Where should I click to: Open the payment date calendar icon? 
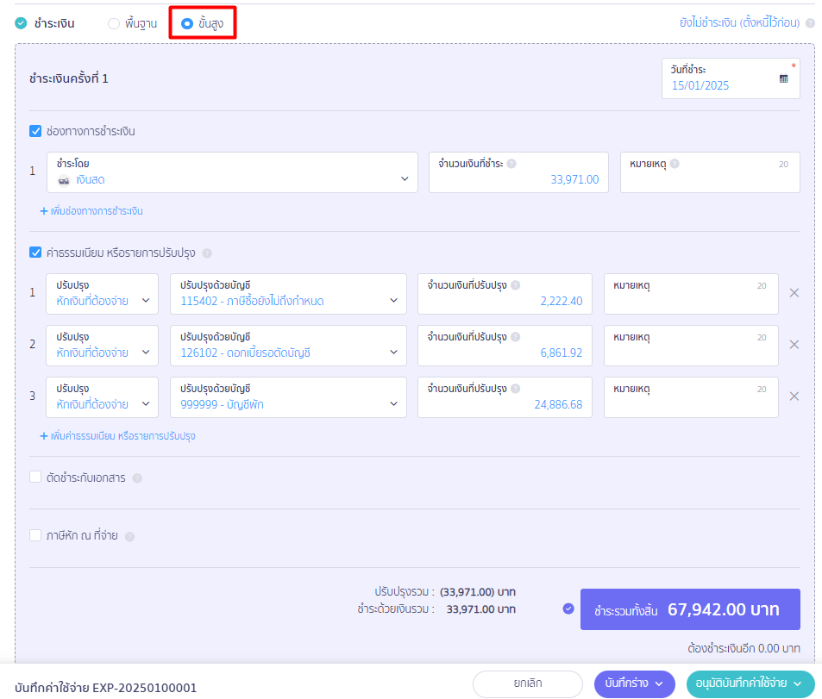(783, 78)
